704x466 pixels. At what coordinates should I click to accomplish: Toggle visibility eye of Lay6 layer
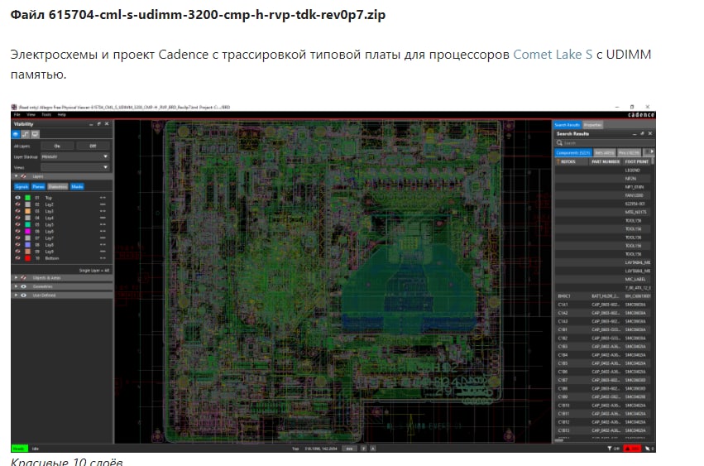pos(17,232)
